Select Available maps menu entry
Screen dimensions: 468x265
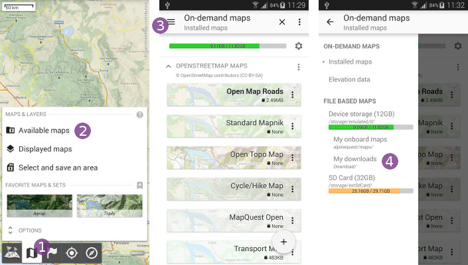point(43,131)
